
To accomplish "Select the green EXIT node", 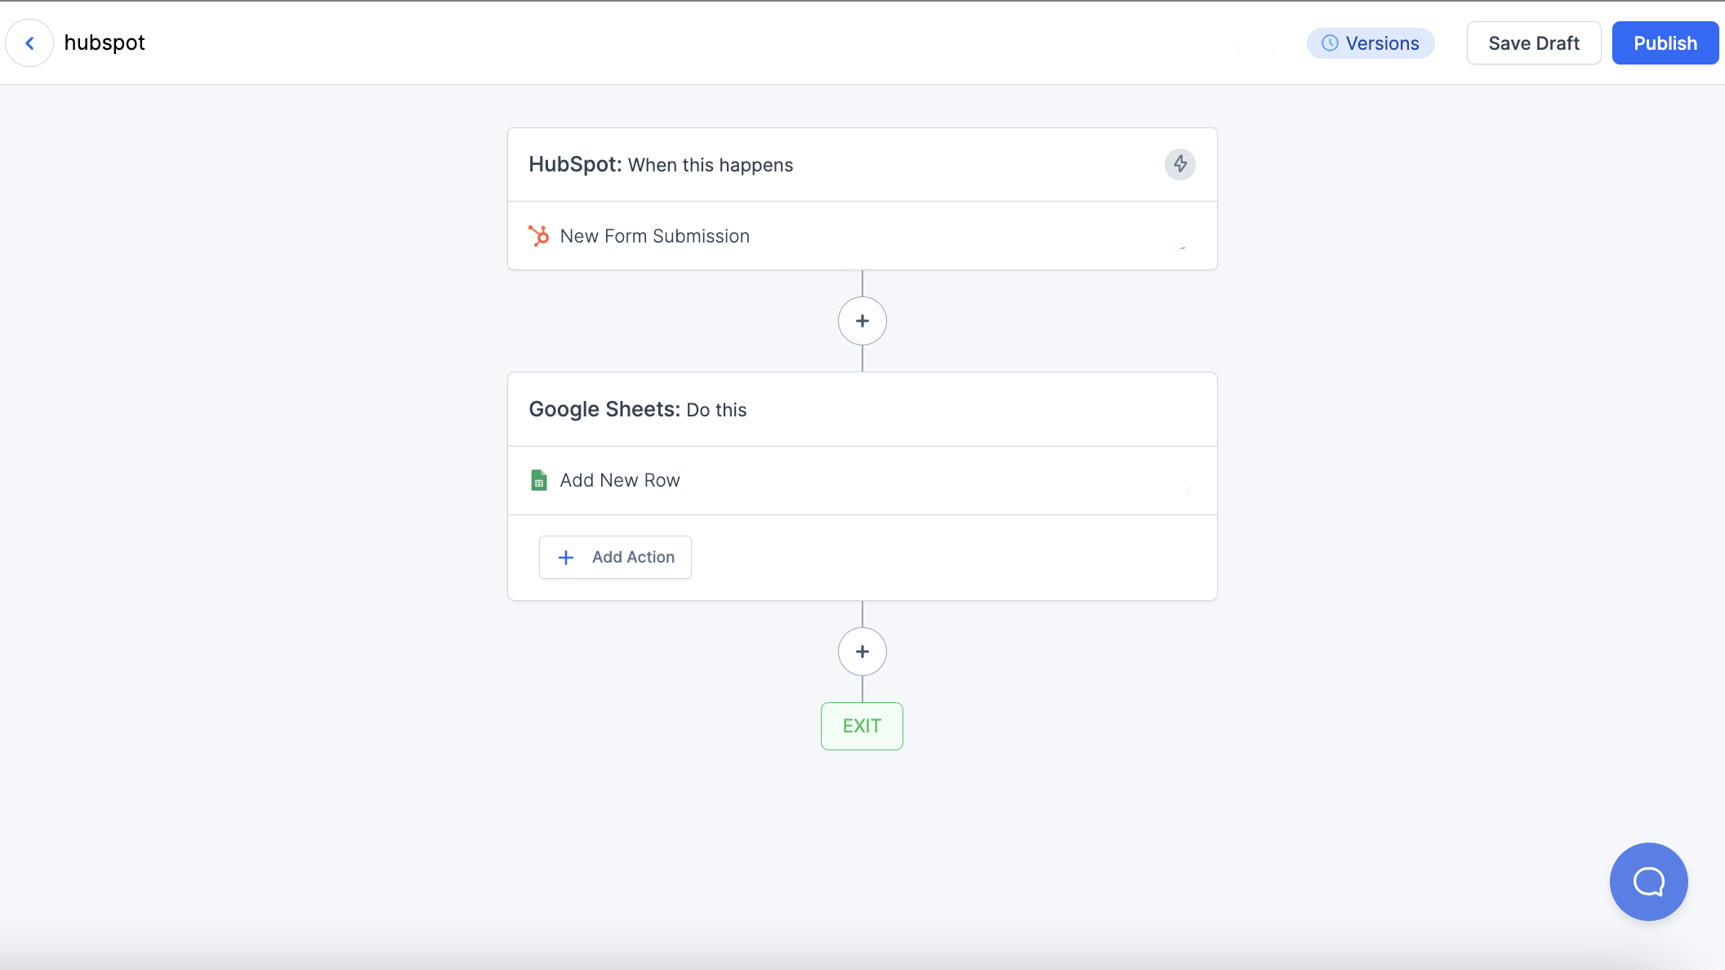I will coord(862,725).
